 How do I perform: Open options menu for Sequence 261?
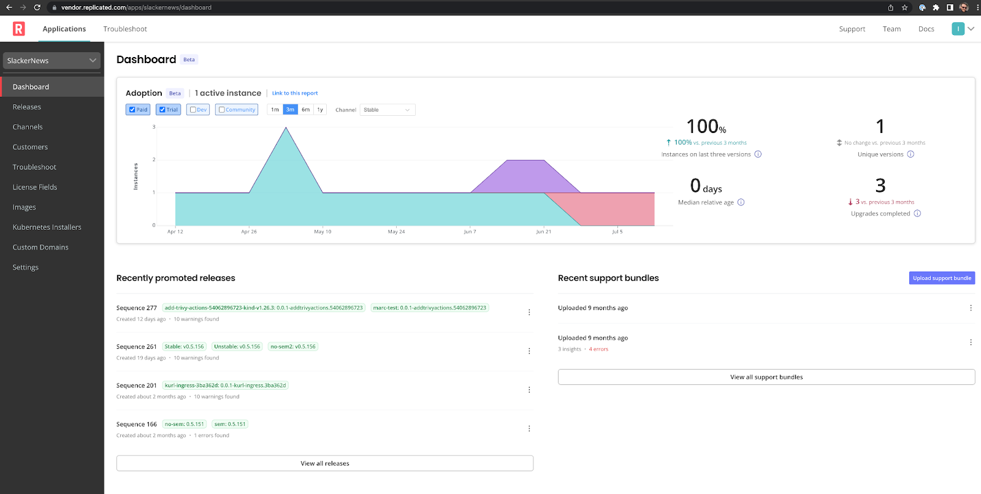pyautogui.click(x=529, y=351)
